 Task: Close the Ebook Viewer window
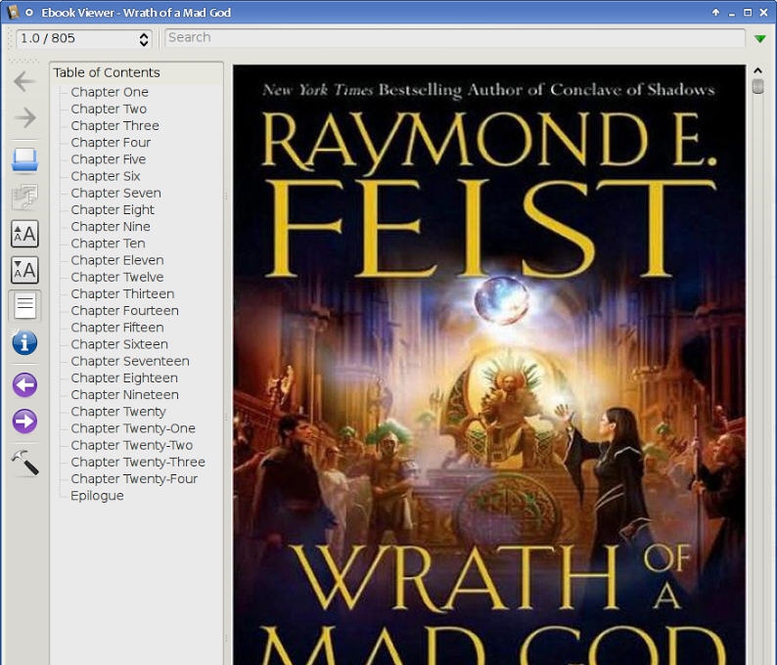tap(763, 13)
